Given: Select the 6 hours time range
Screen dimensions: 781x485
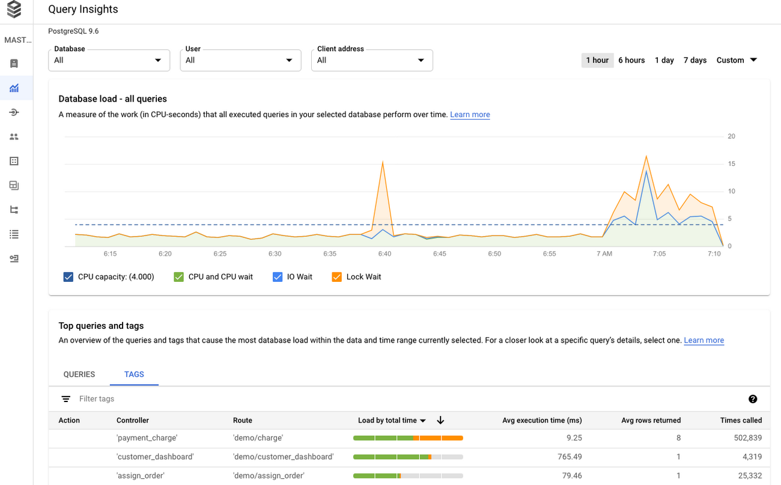Looking at the screenshot, I should click(631, 60).
